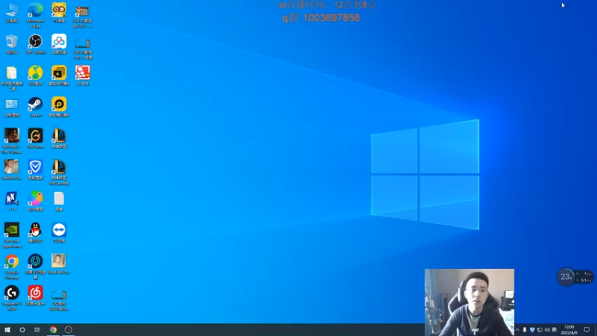Toggle the 英 input method indicator
Screen dimensions: 597x336
554,330
